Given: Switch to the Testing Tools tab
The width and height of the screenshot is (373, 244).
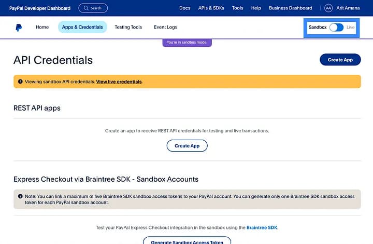Looking at the screenshot, I should [x=128, y=27].
